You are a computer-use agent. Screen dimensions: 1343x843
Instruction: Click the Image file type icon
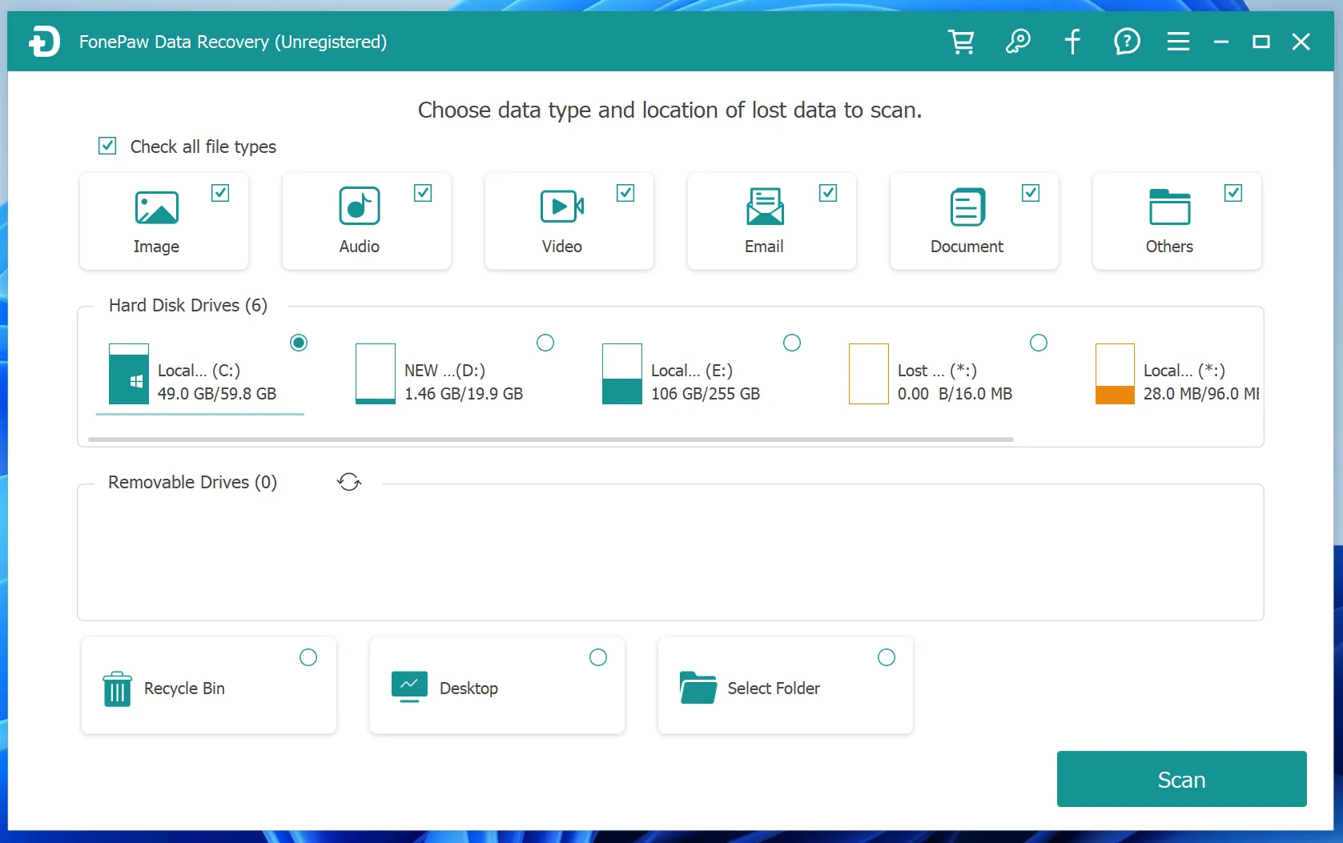pyautogui.click(x=157, y=207)
